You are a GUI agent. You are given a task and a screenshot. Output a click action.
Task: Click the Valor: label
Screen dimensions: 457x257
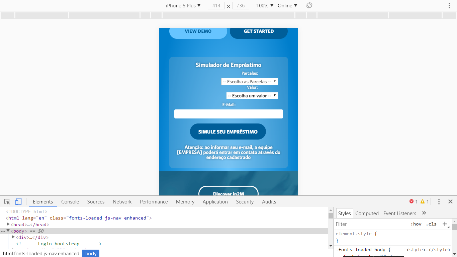click(x=252, y=87)
